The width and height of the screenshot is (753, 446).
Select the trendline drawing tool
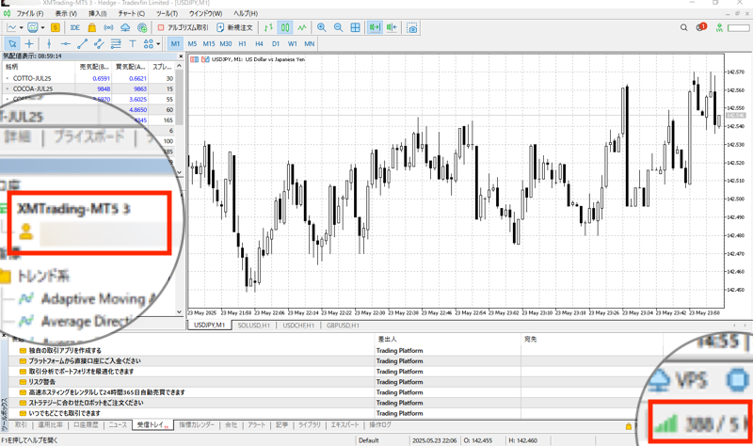pyautogui.click(x=83, y=43)
